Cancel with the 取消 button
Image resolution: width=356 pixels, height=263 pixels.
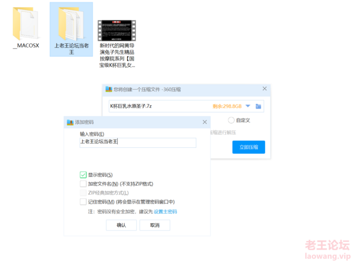(155, 225)
